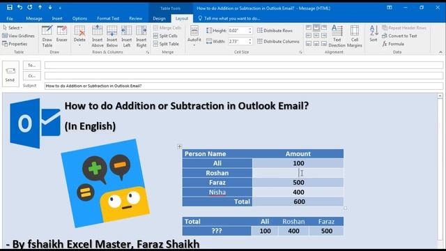Set alignment to Align Center
Screen dimensions: 446x251
tap(316, 36)
